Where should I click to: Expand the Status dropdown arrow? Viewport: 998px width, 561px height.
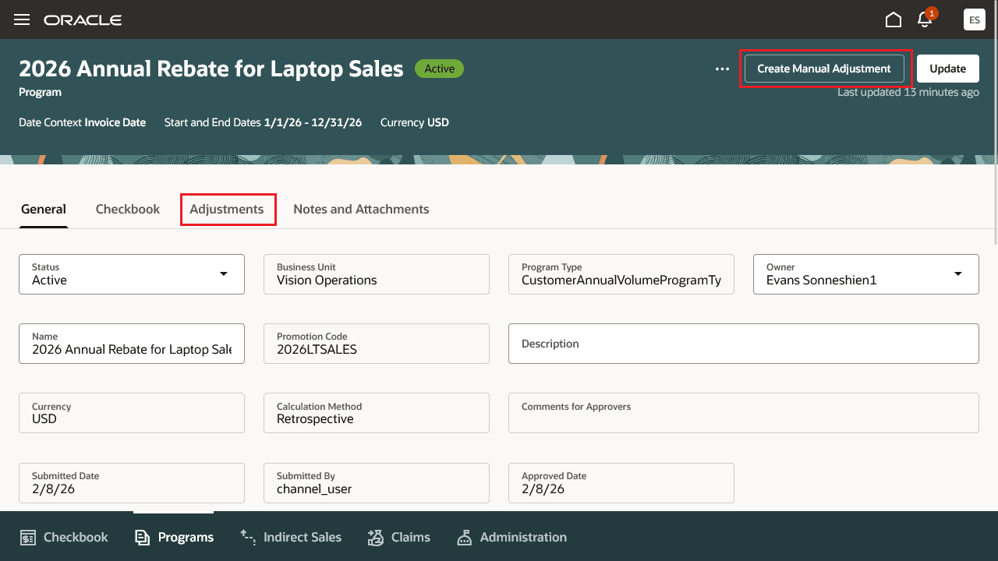[224, 274]
